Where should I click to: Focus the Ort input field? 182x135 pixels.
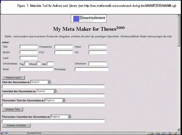pyautogui.click(x=97, y=53)
